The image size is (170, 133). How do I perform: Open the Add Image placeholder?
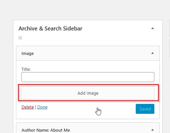pos(88,93)
